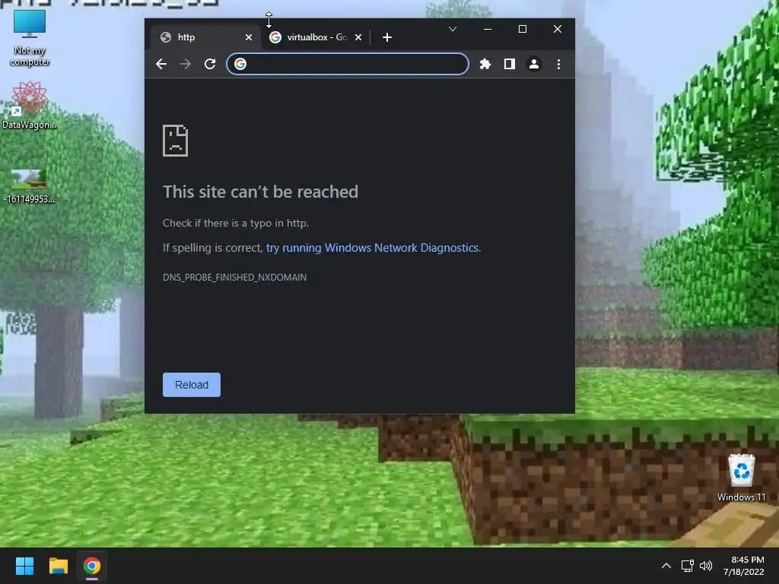Switch to the virtualbox Google tab
779x584 pixels.
pyautogui.click(x=315, y=37)
